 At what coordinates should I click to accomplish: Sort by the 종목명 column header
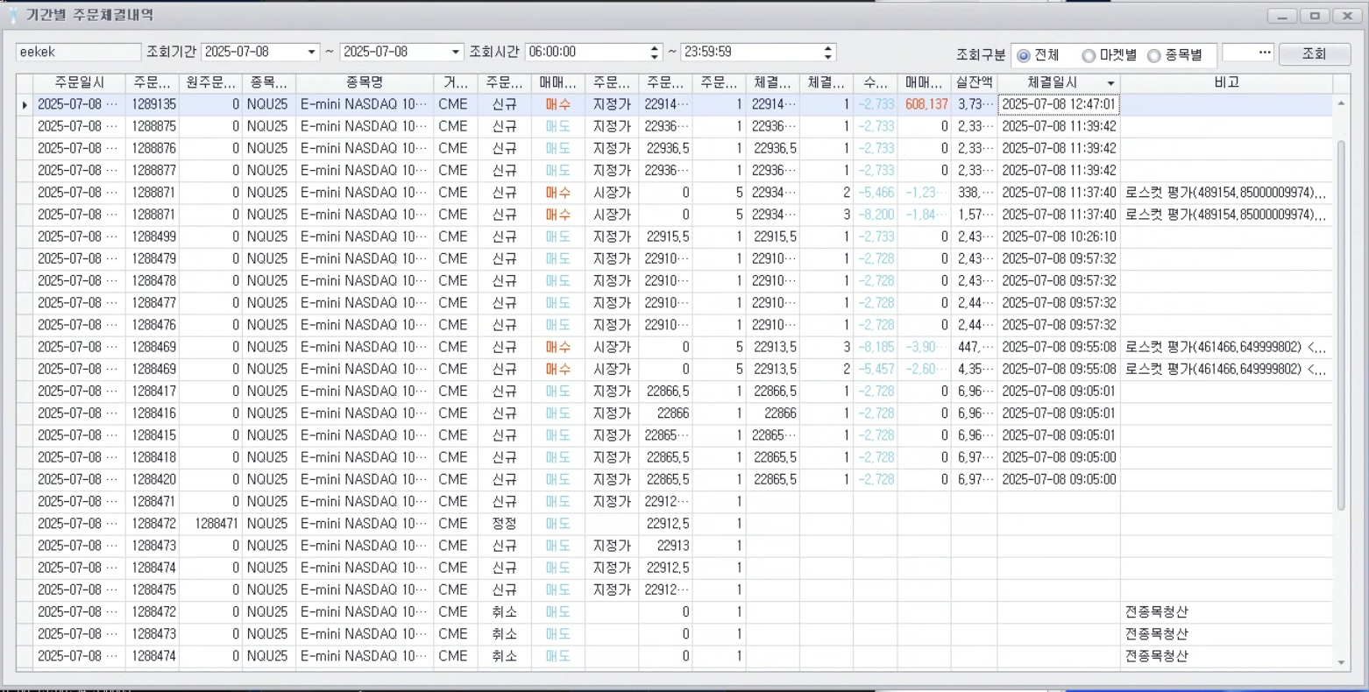click(365, 82)
